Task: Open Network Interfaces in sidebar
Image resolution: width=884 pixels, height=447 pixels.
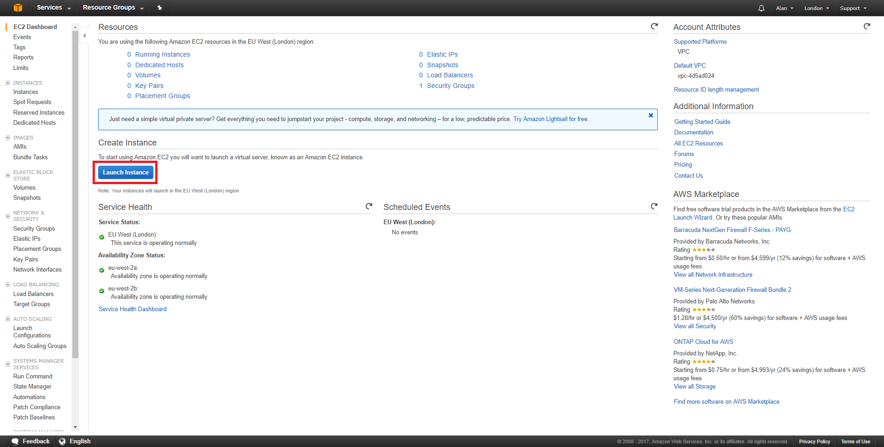Action: 37,270
